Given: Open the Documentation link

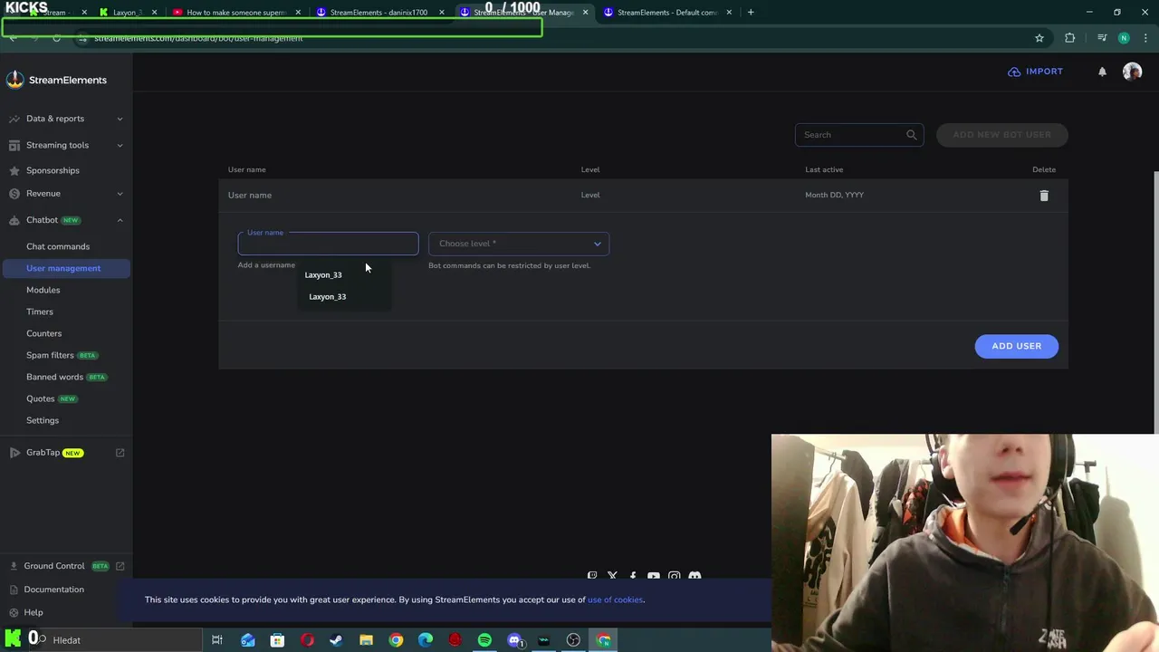Looking at the screenshot, I should click(54, 590).
